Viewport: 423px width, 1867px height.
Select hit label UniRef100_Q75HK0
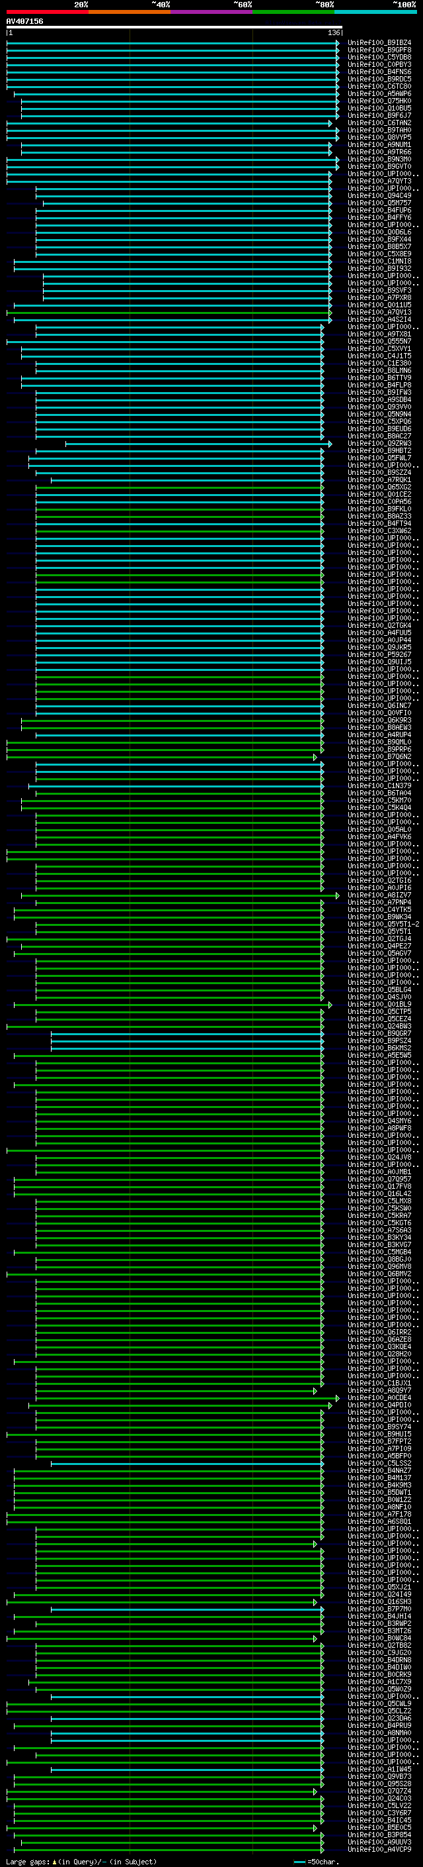click(x=379, y=101)
